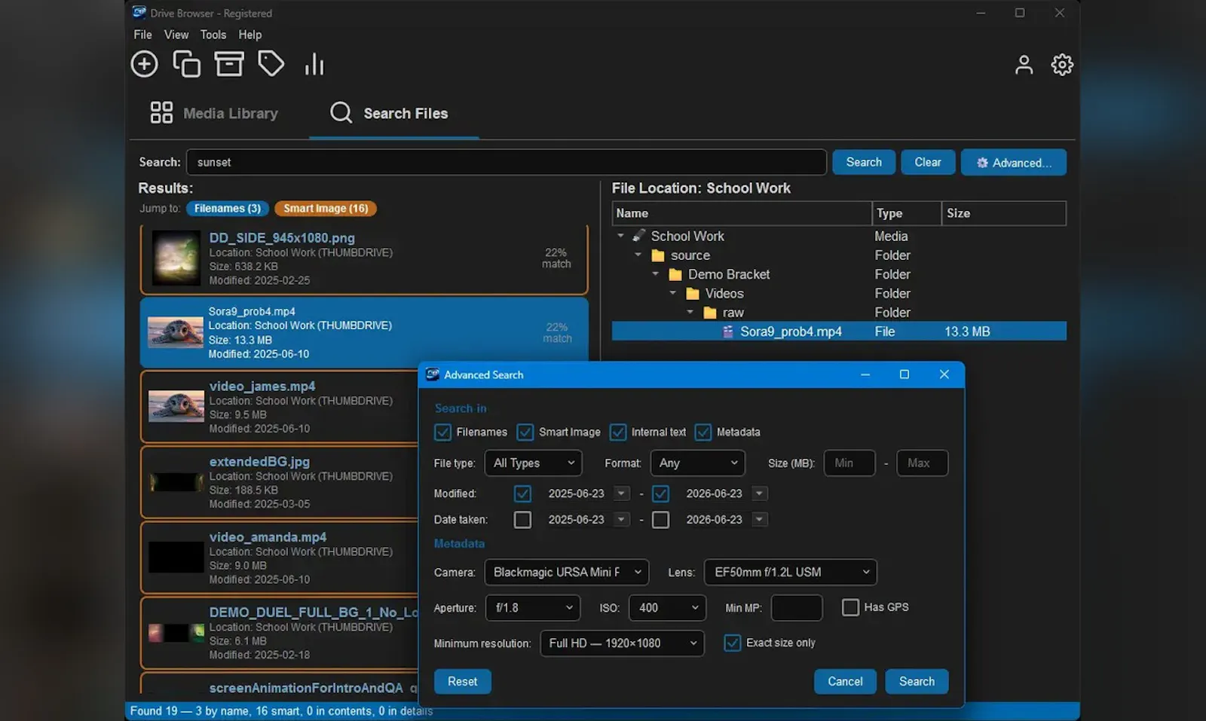Open the Aperture dropdown
Screen dimensions: 1206x721
pos(534,608)
